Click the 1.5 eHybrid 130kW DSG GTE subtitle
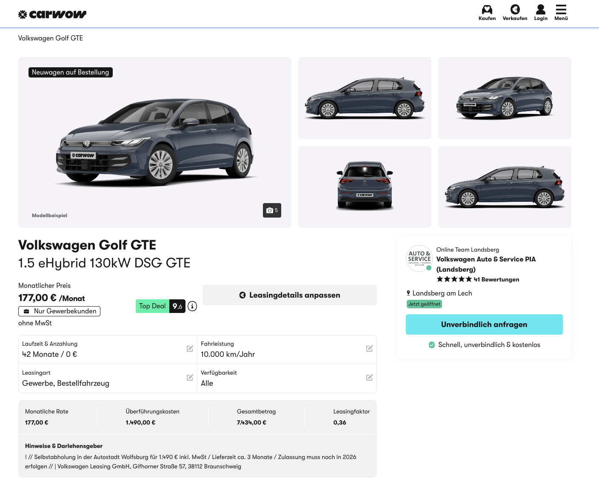The width and height of the screenshot is (599, 482). tap(104, 263)
